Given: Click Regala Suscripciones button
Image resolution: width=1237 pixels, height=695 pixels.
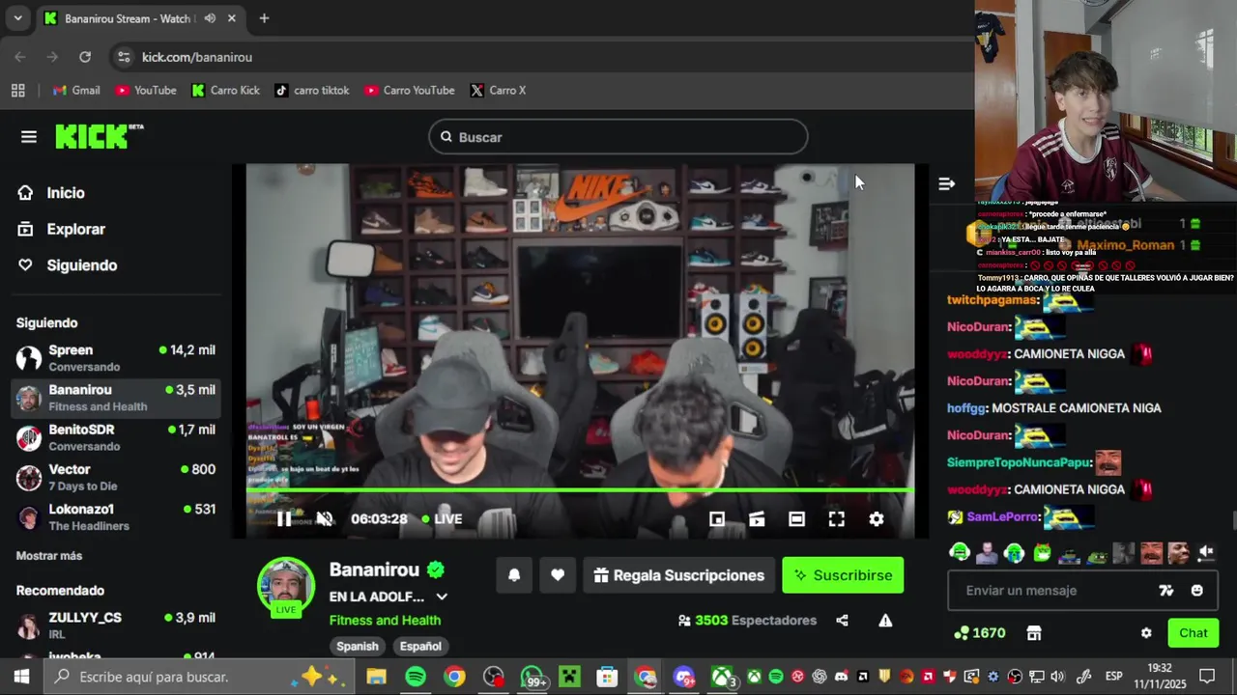Looking at the screenshot, I should pos(678,575).
